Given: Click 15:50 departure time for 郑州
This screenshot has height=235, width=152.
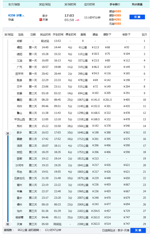Looking at the screenshot, I should 58,126.
